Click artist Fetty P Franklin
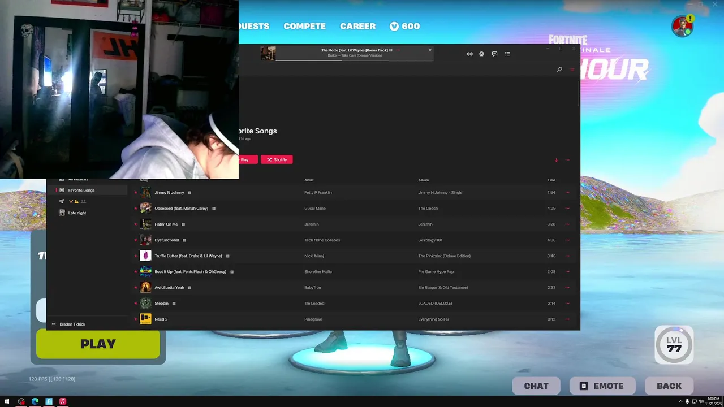Image resolution: width=724 pixels, height=407 pixels. click(318, 193)
